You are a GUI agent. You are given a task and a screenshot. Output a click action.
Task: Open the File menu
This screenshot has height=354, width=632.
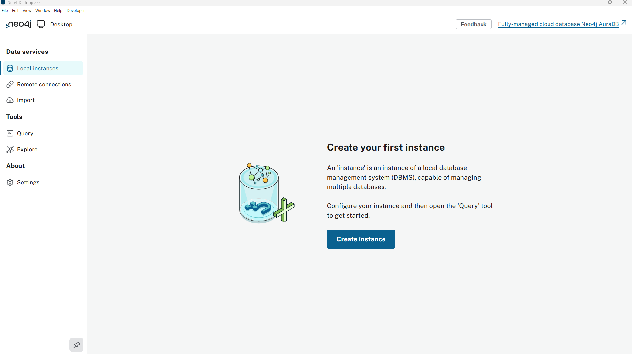tap(5, 11)
